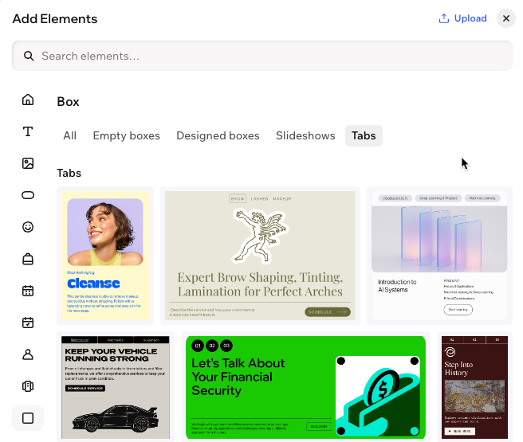Add the Expert Brow Shaping tabs template
Viewport: 523px width, 442px height.
[x=260, y=256]
